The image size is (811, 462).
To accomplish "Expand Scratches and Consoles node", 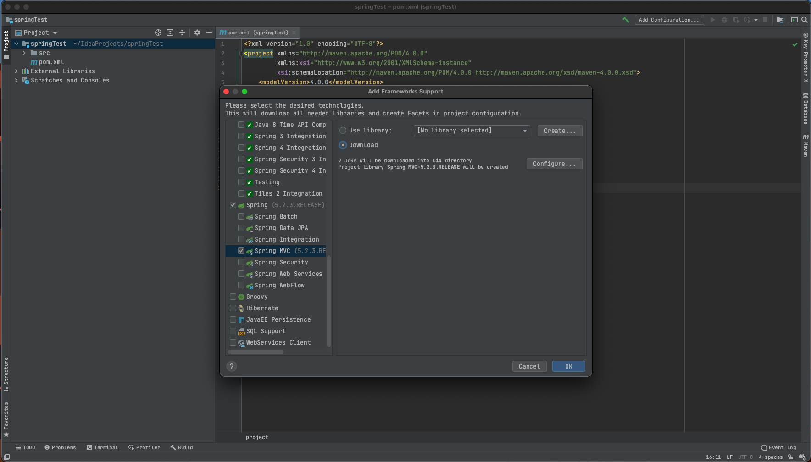I will click(17, 80).
